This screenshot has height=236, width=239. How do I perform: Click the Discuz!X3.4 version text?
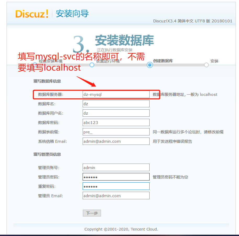pos(193,21)
